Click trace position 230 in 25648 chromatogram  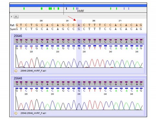[x=52, y=94]
